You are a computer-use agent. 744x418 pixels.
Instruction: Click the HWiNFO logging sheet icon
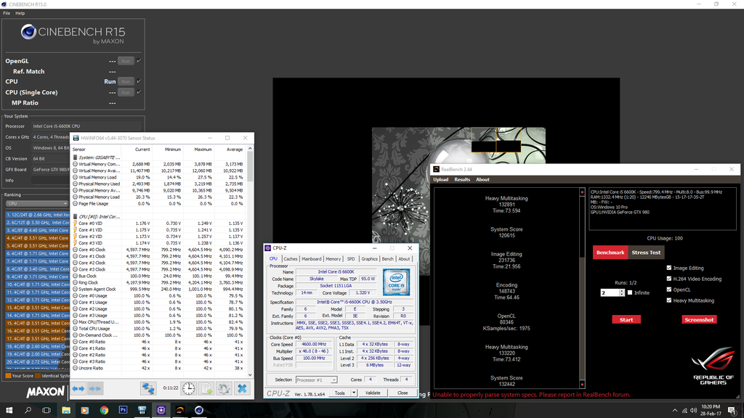206,388
